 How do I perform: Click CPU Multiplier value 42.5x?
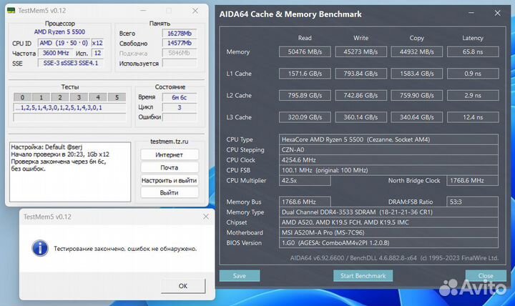[x=305, y=180]
